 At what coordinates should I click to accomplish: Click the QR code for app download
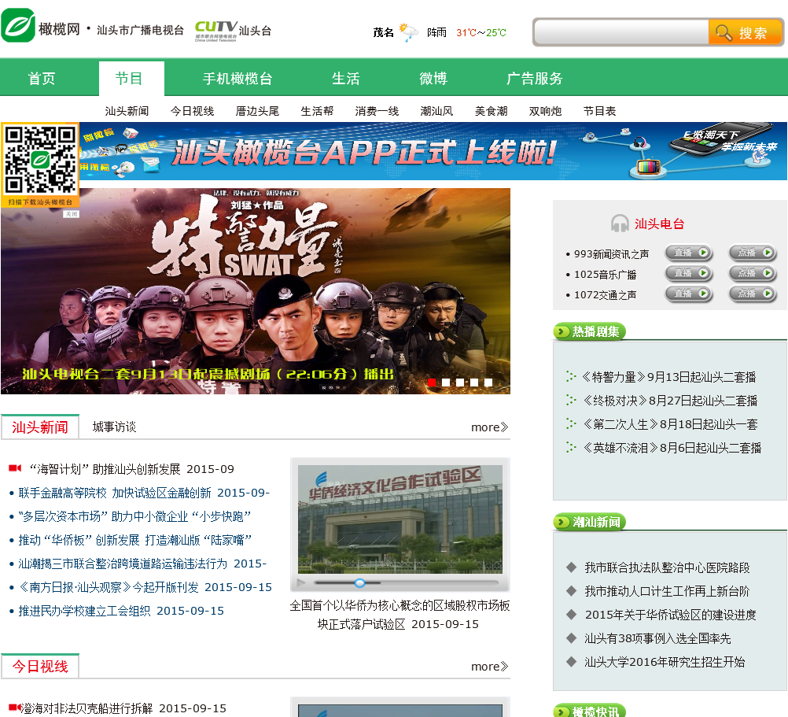tap(40, 160)
